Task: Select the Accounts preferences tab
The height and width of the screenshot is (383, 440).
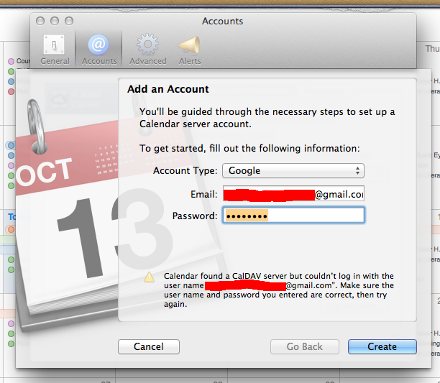Action: (x=99, y=50)
